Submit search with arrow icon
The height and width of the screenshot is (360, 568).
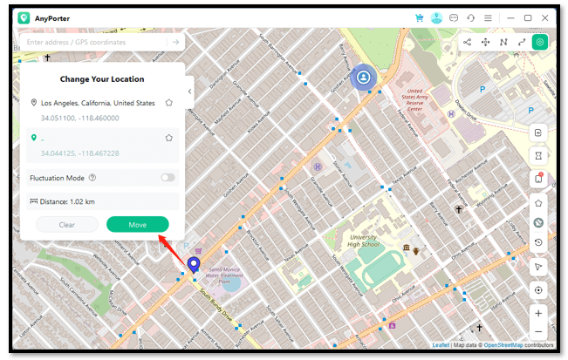coord(175,42)
